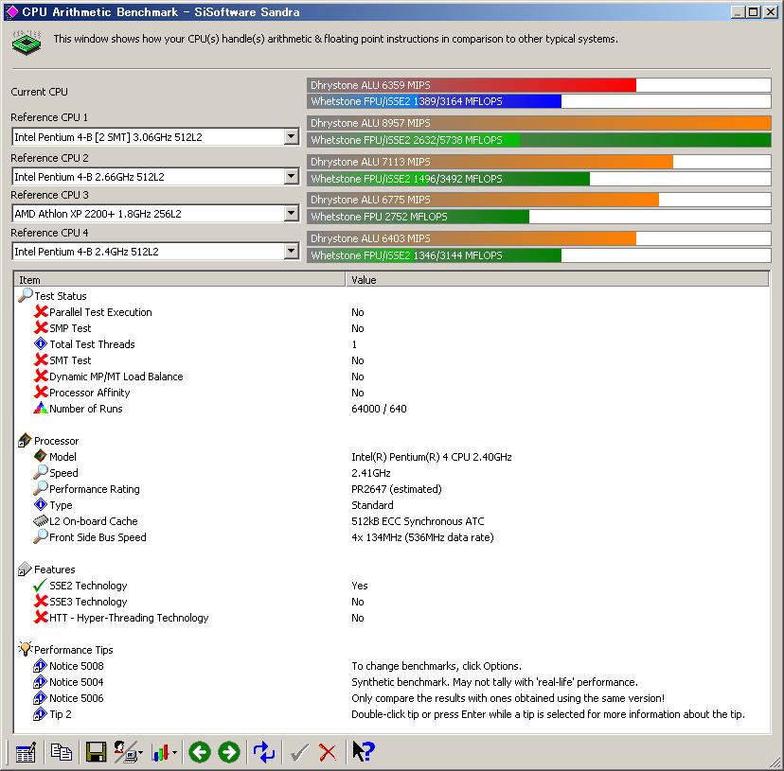Click the Copy documents toolbar icon
Screen dimensions: 784x771
[x=61, y=752]
